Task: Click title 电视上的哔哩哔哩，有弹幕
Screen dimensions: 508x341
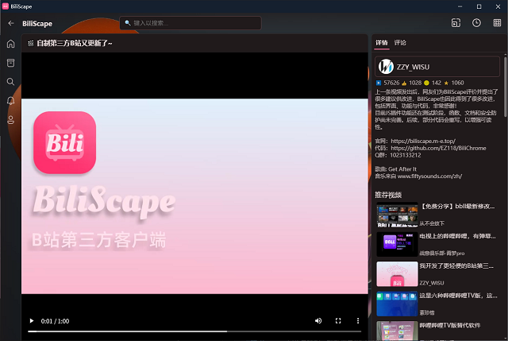Action: (x=457, y=236)
